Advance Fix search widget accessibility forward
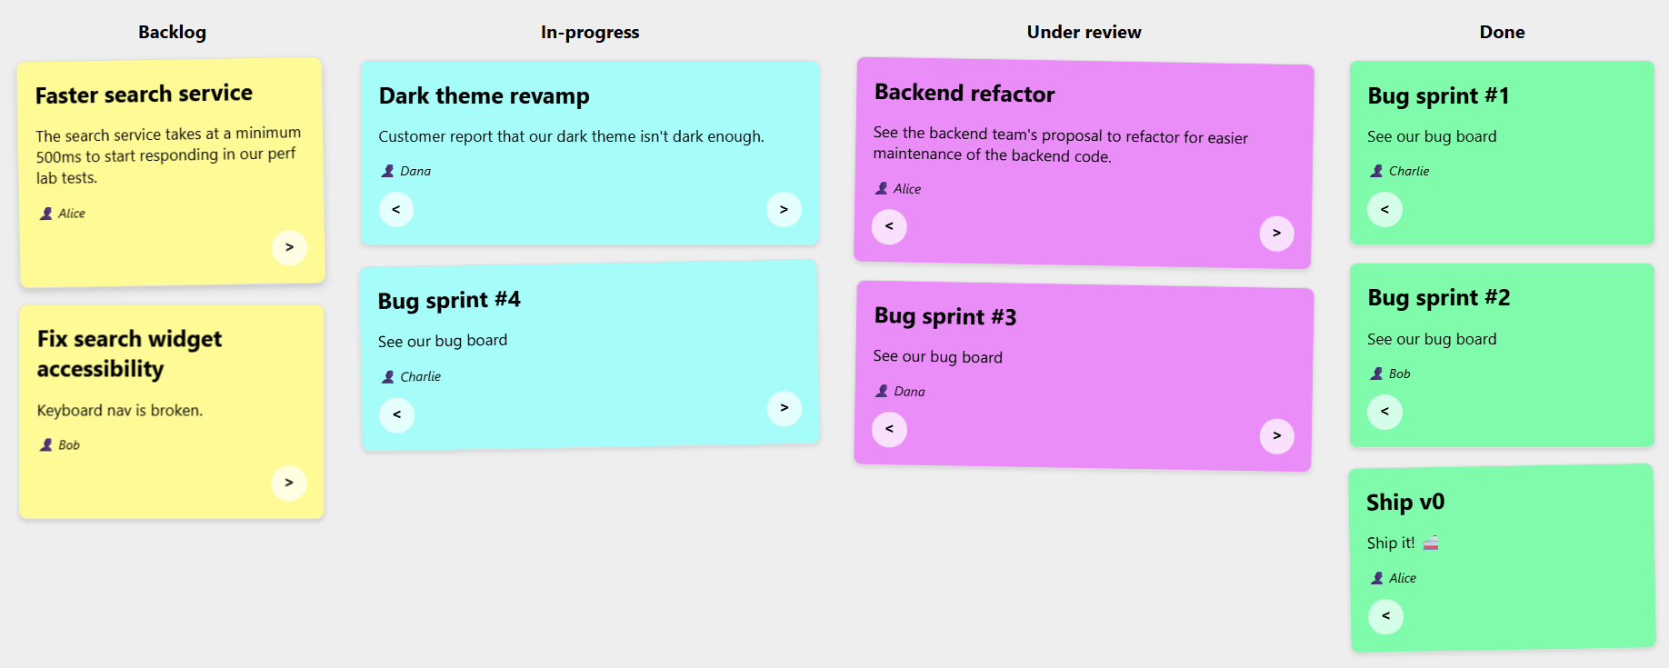Viewport: 1669px width, 668px height. [289, 483]
